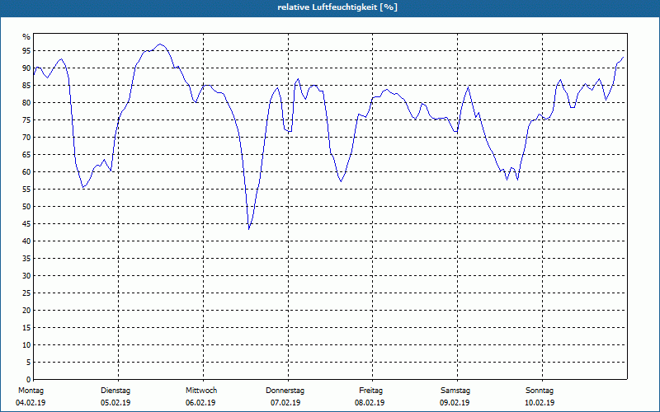
Task: Select the 'Donnerstag' day label
Action: 285,391
